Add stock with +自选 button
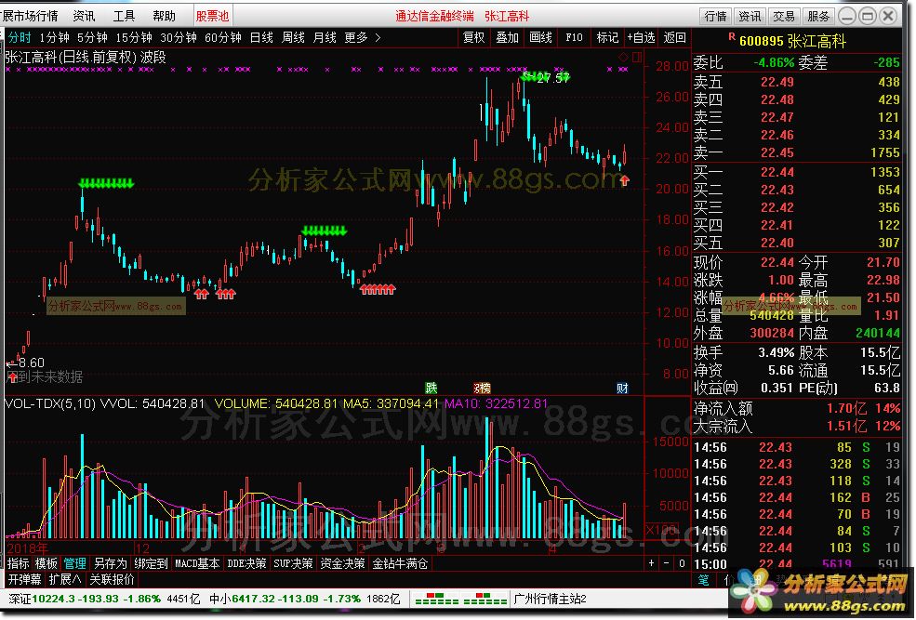This screenshot has height=620, width=916. click(641, 37)
